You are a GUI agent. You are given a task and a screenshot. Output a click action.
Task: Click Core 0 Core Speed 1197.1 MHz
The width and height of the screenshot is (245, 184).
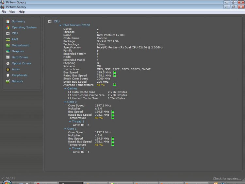(103, 106)
